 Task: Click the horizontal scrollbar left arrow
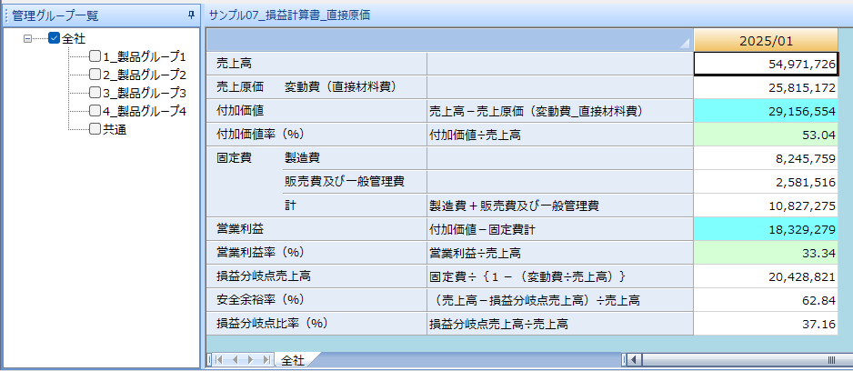pyautogui.click(x=635, y=360)
